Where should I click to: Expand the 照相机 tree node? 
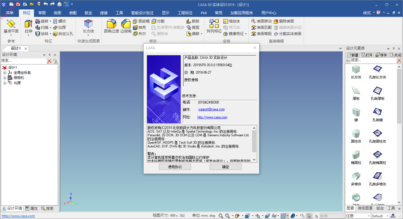pos(5,78)
